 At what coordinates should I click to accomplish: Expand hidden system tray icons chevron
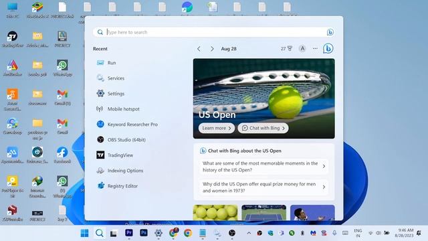coord(249,233)
